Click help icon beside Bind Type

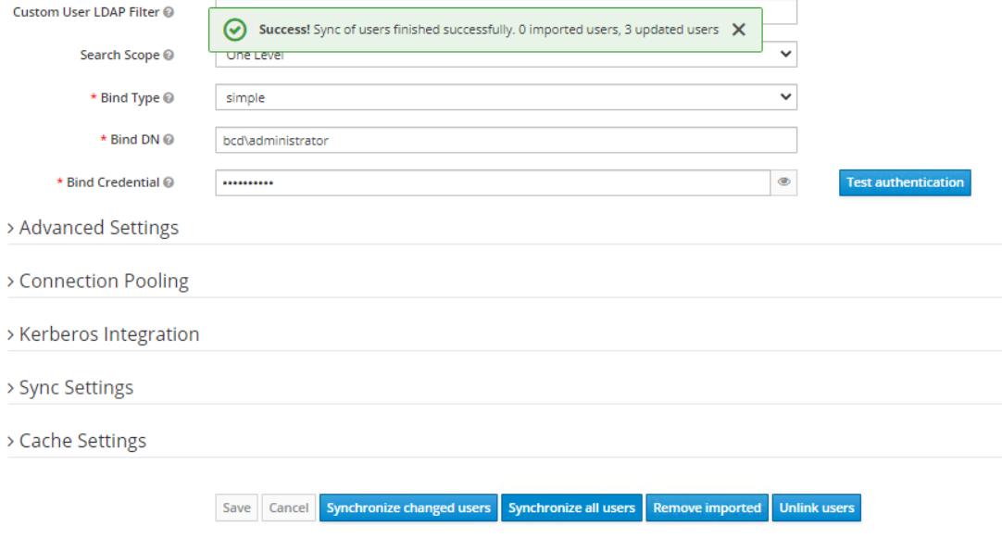click(x=168, y=98)
